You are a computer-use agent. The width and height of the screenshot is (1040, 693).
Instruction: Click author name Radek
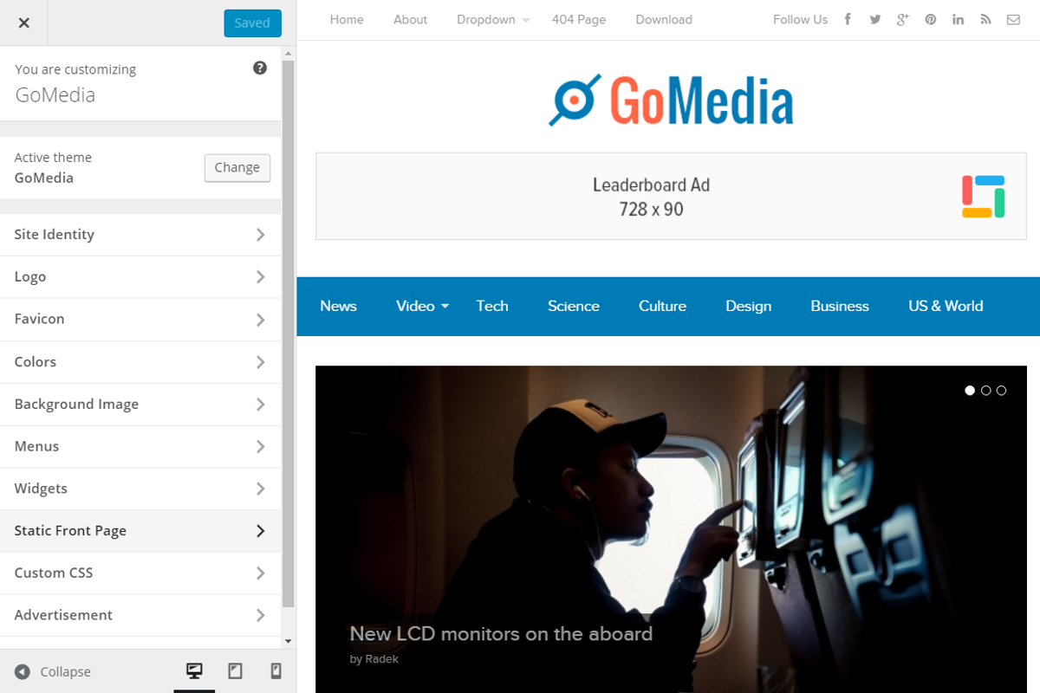[x=381, y=659]
